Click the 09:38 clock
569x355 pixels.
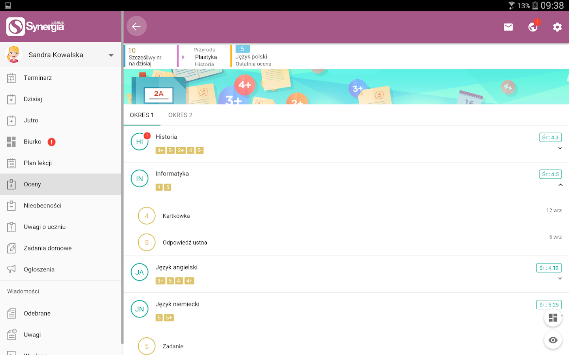coord(552,6)
